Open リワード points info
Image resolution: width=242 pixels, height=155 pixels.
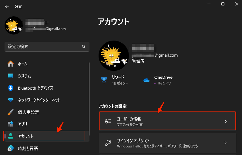114,80
